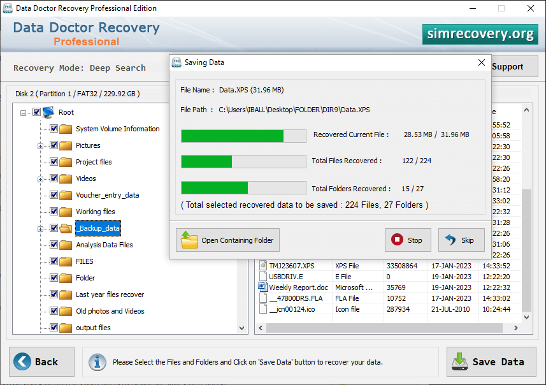Click the TMJ23607.XPS file icon
Viewport: 546px width, 385px height.
(x=263, y=266)
